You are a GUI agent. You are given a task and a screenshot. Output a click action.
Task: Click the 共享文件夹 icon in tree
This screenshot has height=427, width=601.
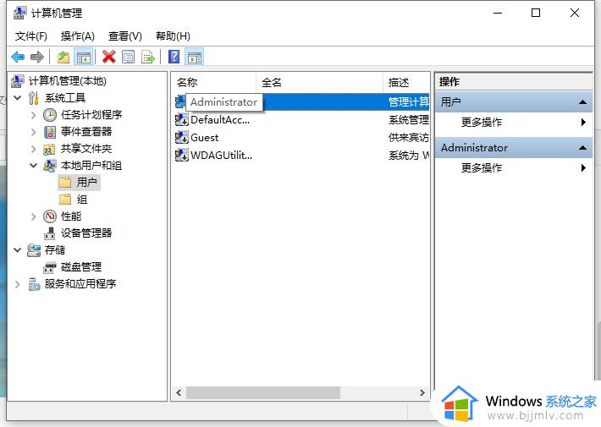49,149
